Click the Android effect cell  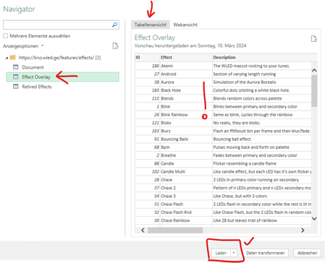point(186,74)
